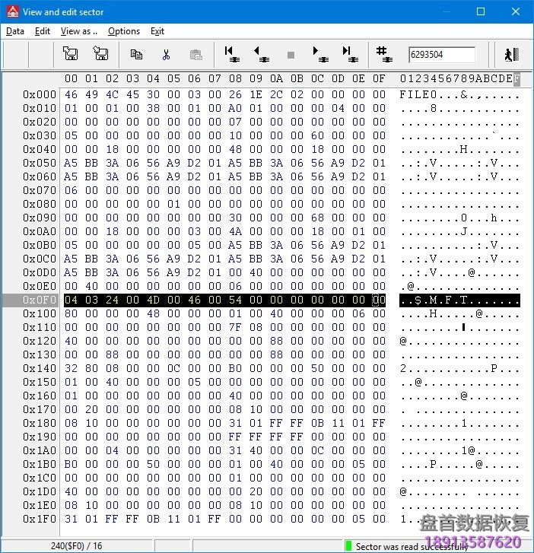Go to the next sector
The height and width of the screenshot is (553, 534).
(x=320, y=54)
